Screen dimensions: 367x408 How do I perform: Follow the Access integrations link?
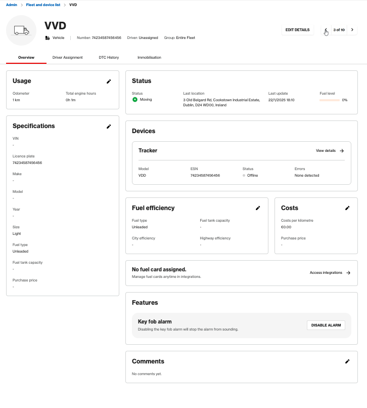pyautogui.click(x=330, y=273)
